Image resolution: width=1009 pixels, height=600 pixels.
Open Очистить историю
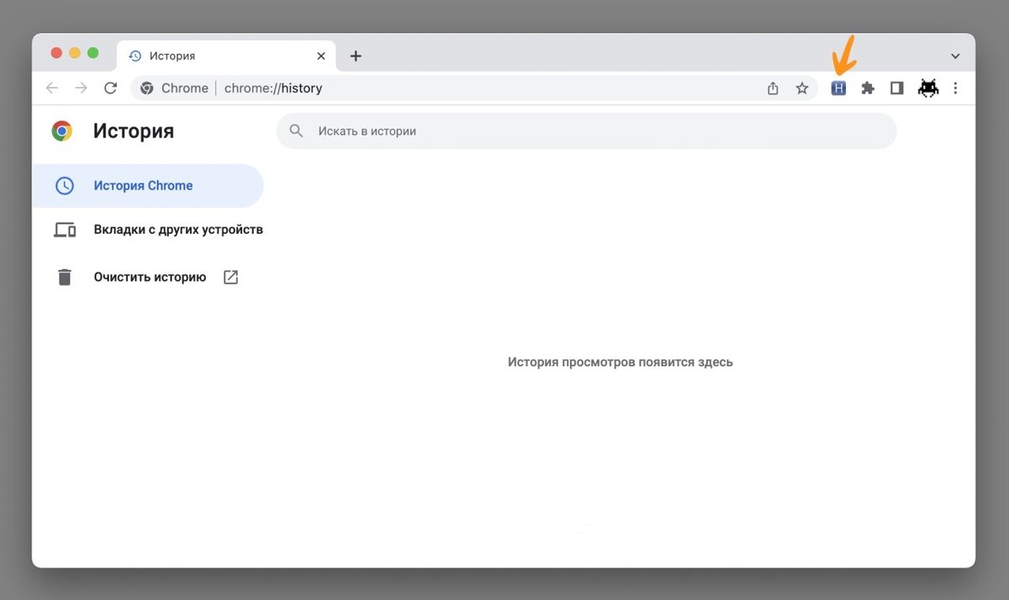pos(150,276)
